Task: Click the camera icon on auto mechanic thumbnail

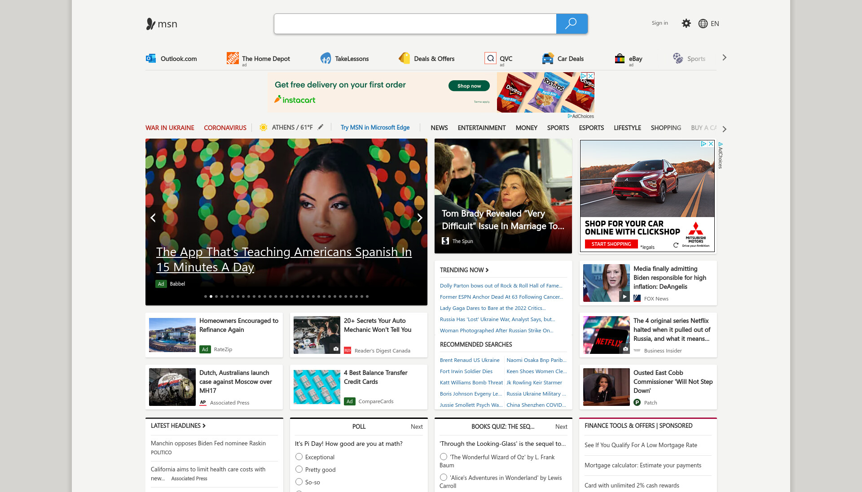Action: click(335, 348)
